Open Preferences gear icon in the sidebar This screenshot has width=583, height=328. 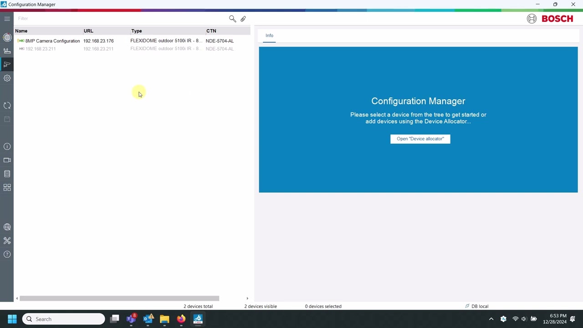coord(7,78)
